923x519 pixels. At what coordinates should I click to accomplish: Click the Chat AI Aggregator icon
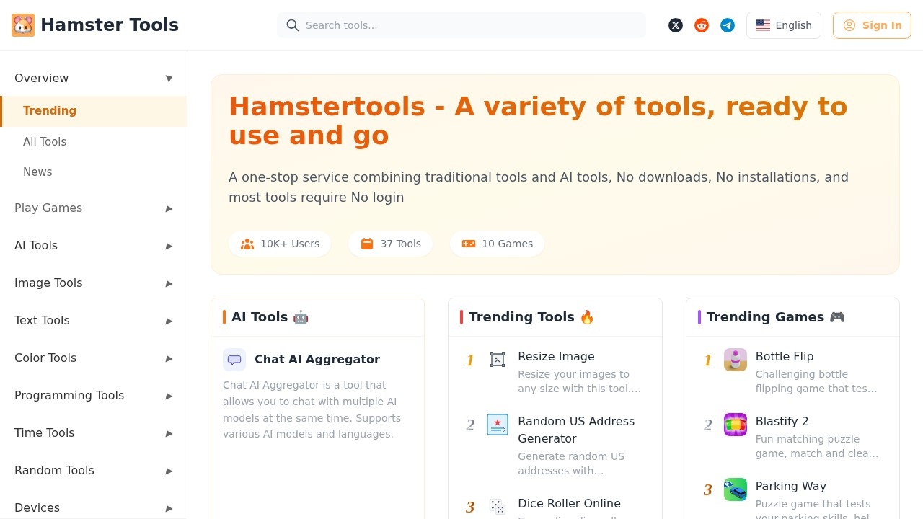tap(234, 360)
